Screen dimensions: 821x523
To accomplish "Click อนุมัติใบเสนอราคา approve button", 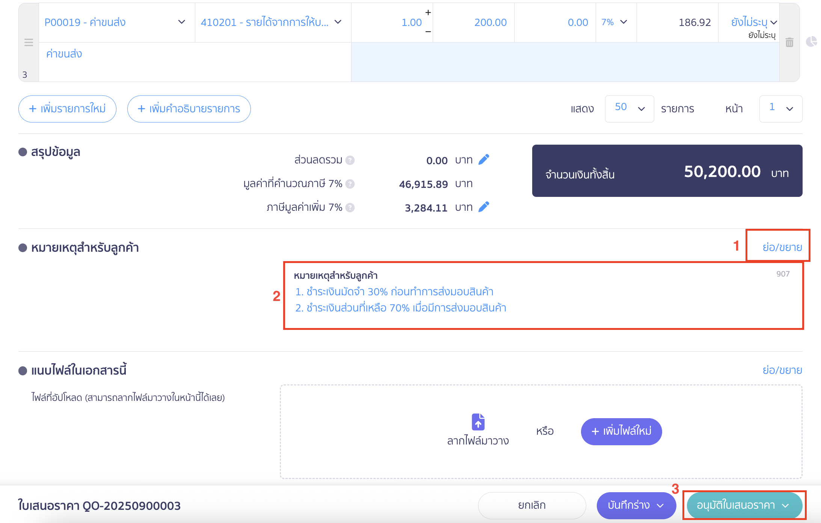I will (744, 506).
